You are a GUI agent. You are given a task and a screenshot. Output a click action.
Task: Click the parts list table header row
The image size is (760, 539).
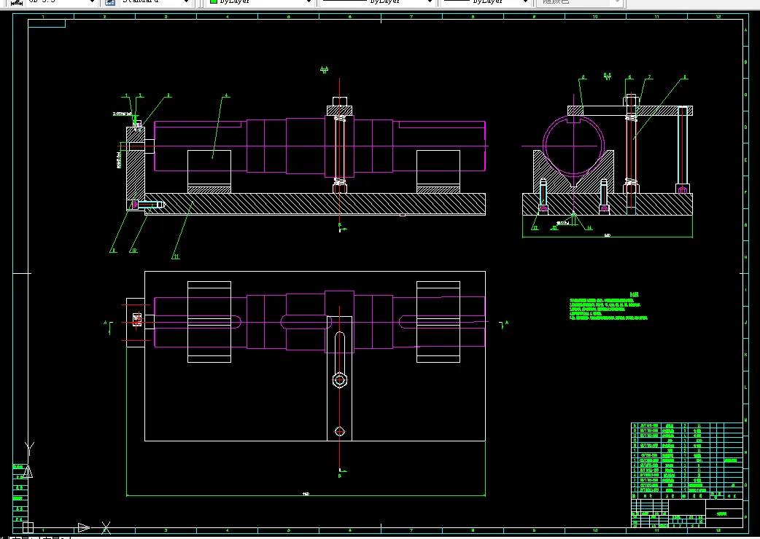pyautogui.click(x=687, y=496)
